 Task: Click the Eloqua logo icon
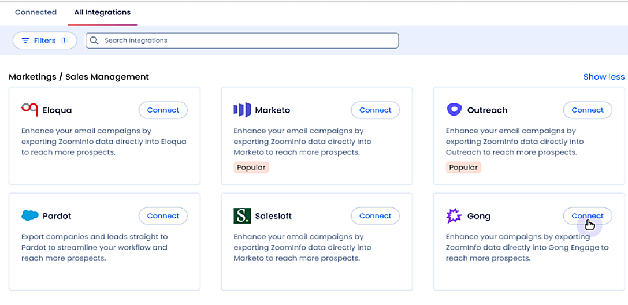(29, 110)
